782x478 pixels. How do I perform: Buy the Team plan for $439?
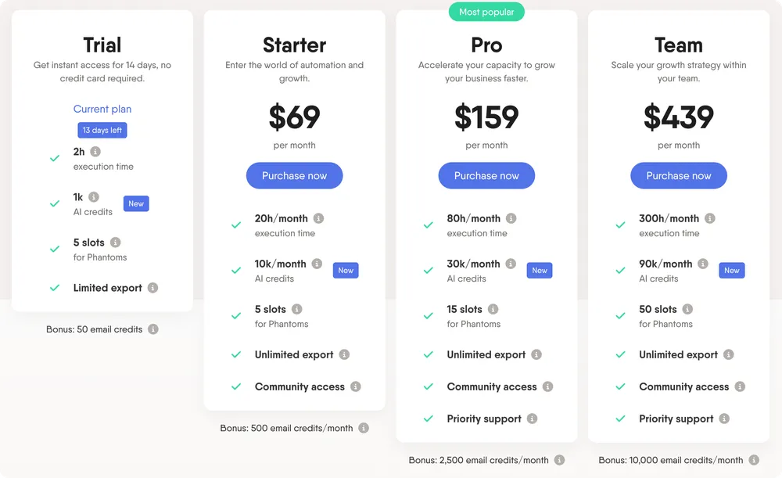[x=679, y=176]
